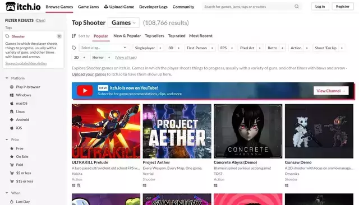
Task: Click the sort order icon
Action: pyautogui.click(x=73, y=36)
